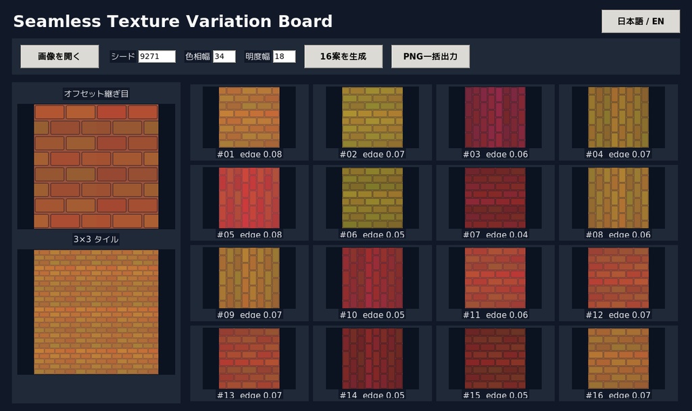Select variation thumbnail #01 edge 0.08

pos(249,117)
